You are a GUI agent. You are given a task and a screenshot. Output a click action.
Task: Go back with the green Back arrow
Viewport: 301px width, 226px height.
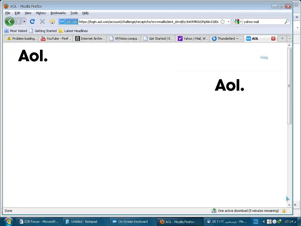click(x=10, y=21)
